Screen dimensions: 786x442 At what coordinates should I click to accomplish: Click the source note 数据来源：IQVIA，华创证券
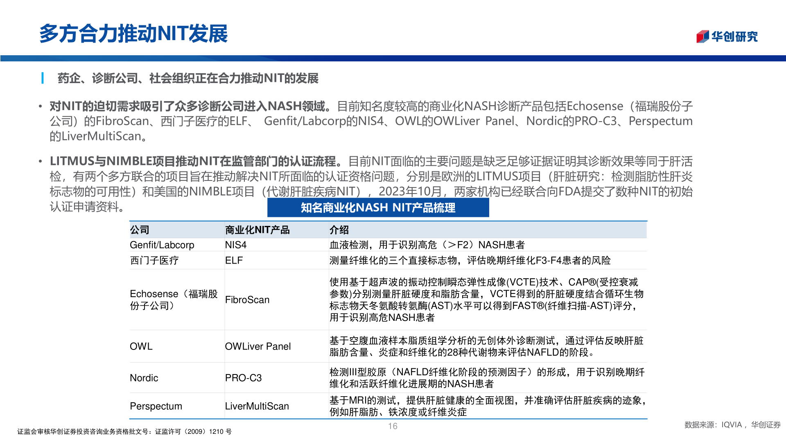tap(732, 425)
